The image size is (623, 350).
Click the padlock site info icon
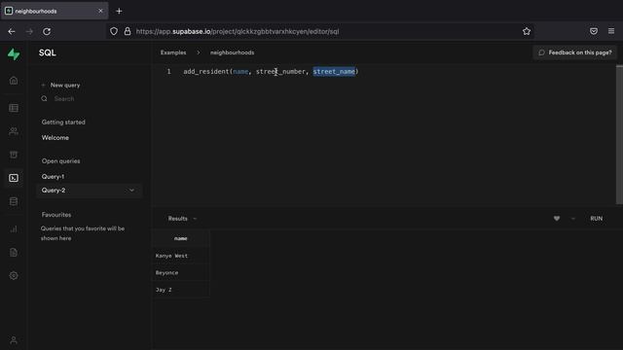(x=128, y=31)
